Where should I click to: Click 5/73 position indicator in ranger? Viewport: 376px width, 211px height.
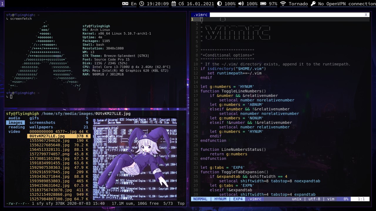pos(168,203)
